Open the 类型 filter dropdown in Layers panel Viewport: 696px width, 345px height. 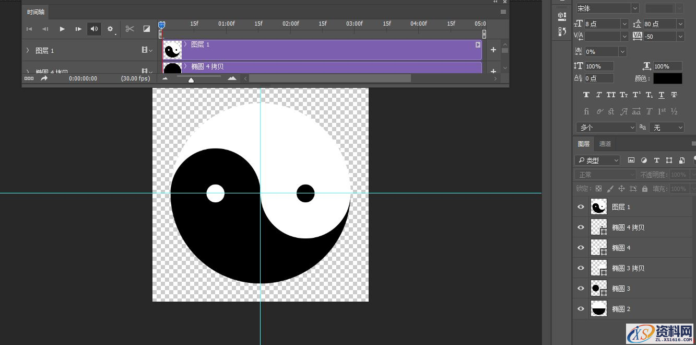(597, 160)
